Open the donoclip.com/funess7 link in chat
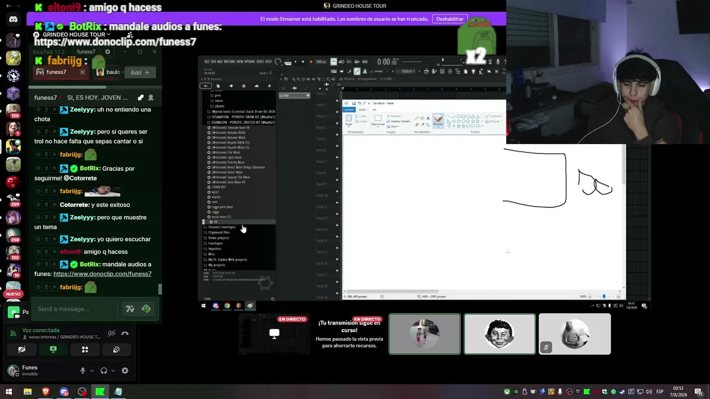Viewport: 710px width, 399px height. point(103,274)
